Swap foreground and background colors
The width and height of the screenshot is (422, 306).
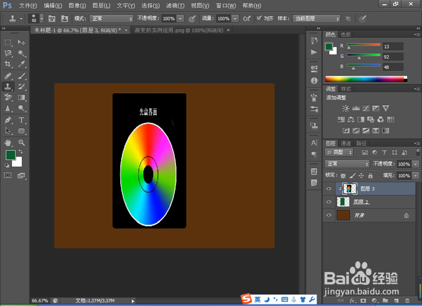[21, 152]
